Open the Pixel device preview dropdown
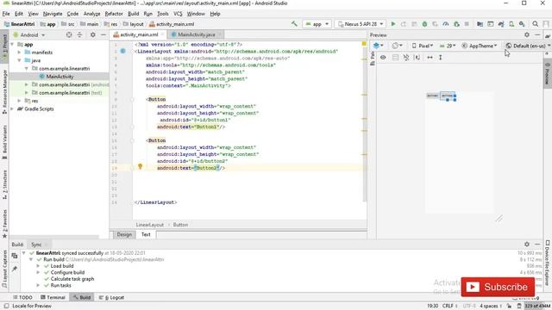 423,46
